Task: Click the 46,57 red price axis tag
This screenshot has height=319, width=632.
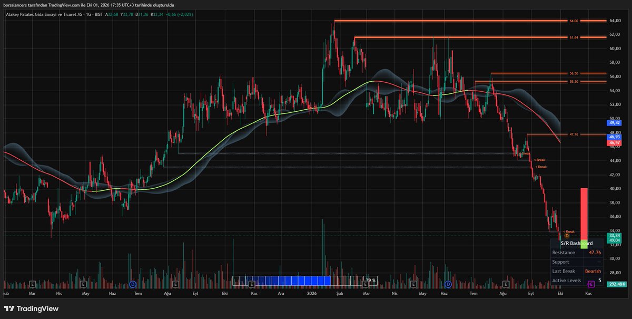Action: [x=615, y=143]
